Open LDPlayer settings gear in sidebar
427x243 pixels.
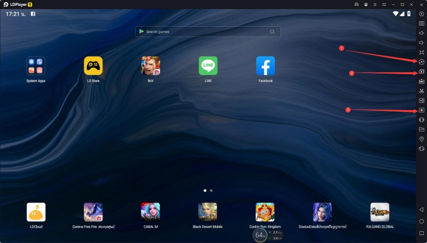click(421, 14)
